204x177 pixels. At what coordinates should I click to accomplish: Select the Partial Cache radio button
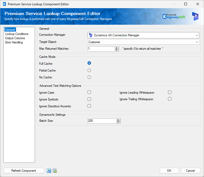(89, 70)
